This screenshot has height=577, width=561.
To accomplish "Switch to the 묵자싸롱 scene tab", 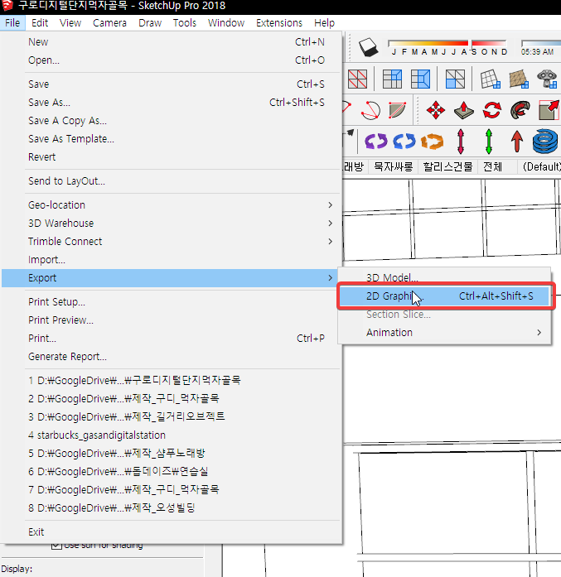I will [393, 166].
